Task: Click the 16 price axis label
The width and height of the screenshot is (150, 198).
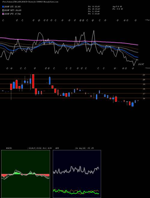Action: pos(144,99)
